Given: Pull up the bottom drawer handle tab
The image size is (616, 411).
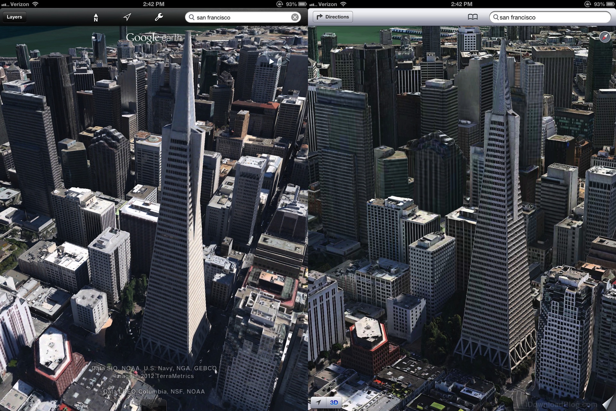Looking at the screenshot, I should [154, 405].
